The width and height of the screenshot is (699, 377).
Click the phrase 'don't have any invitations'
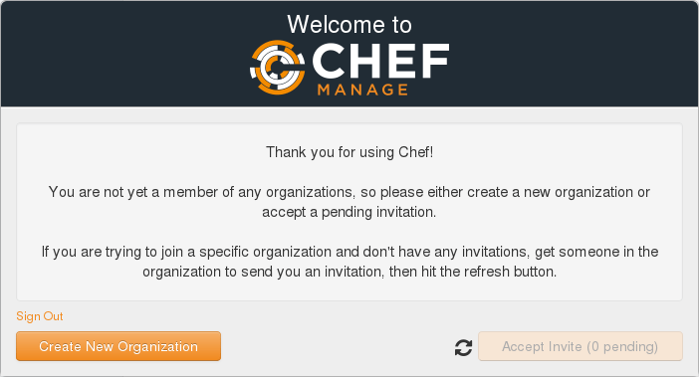point(446,252)
